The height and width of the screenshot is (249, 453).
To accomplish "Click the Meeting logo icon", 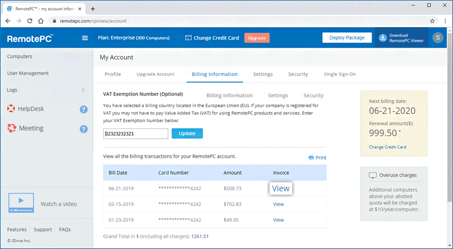I will (x=12, y=128).
